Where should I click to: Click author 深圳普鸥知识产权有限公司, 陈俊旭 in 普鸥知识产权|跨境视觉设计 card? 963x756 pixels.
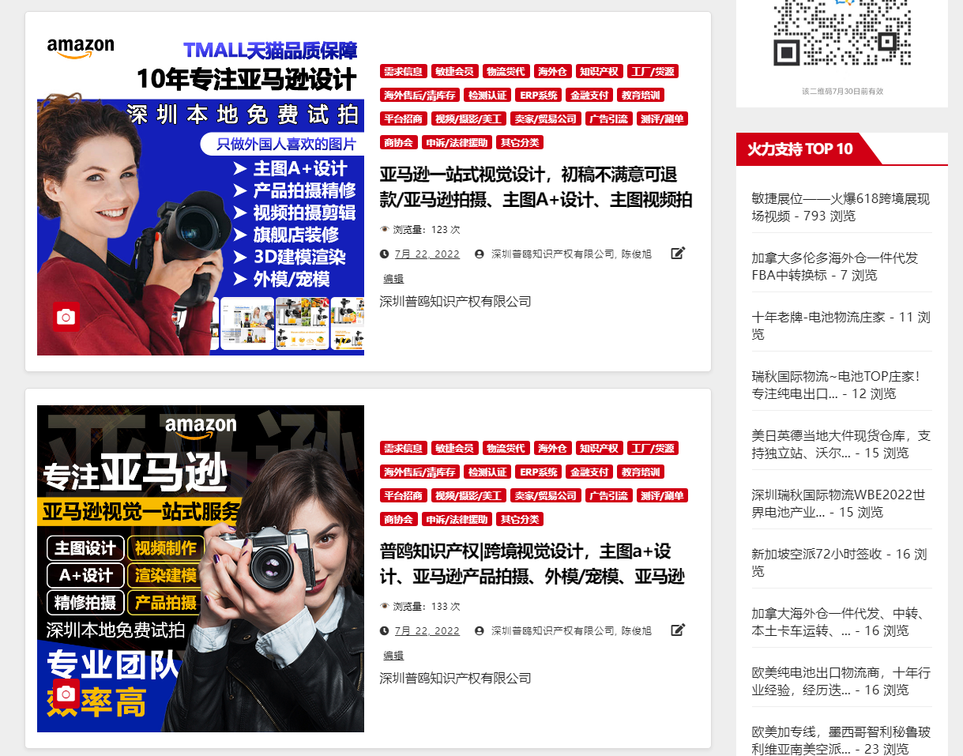[x=572, y=631]
